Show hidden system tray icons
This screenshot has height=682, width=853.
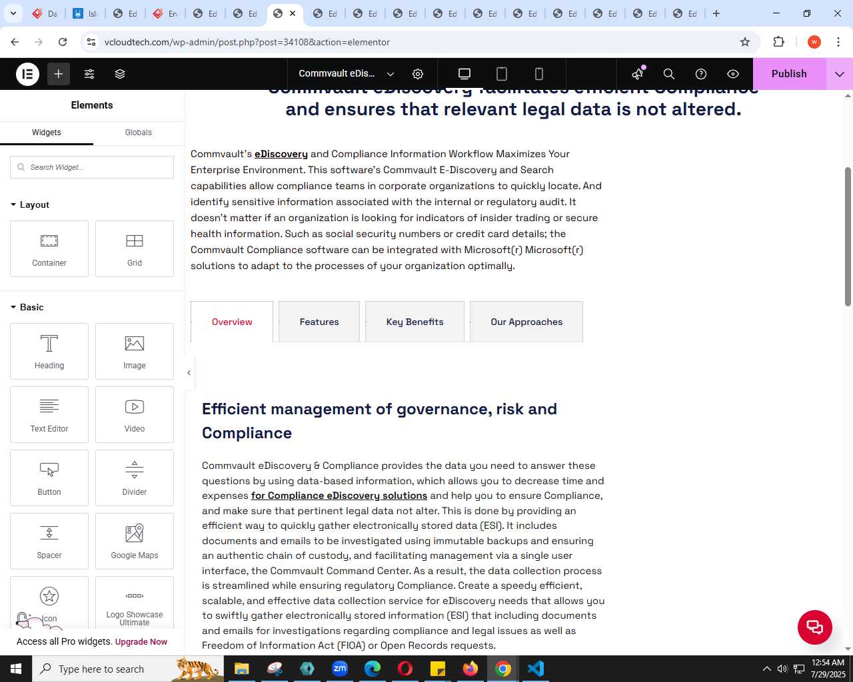point(766,669)
